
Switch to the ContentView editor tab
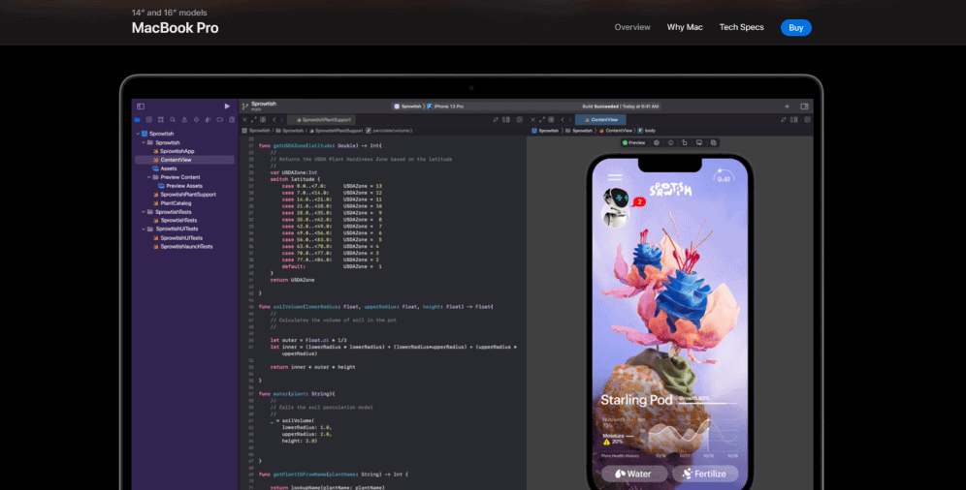point(600,120)
